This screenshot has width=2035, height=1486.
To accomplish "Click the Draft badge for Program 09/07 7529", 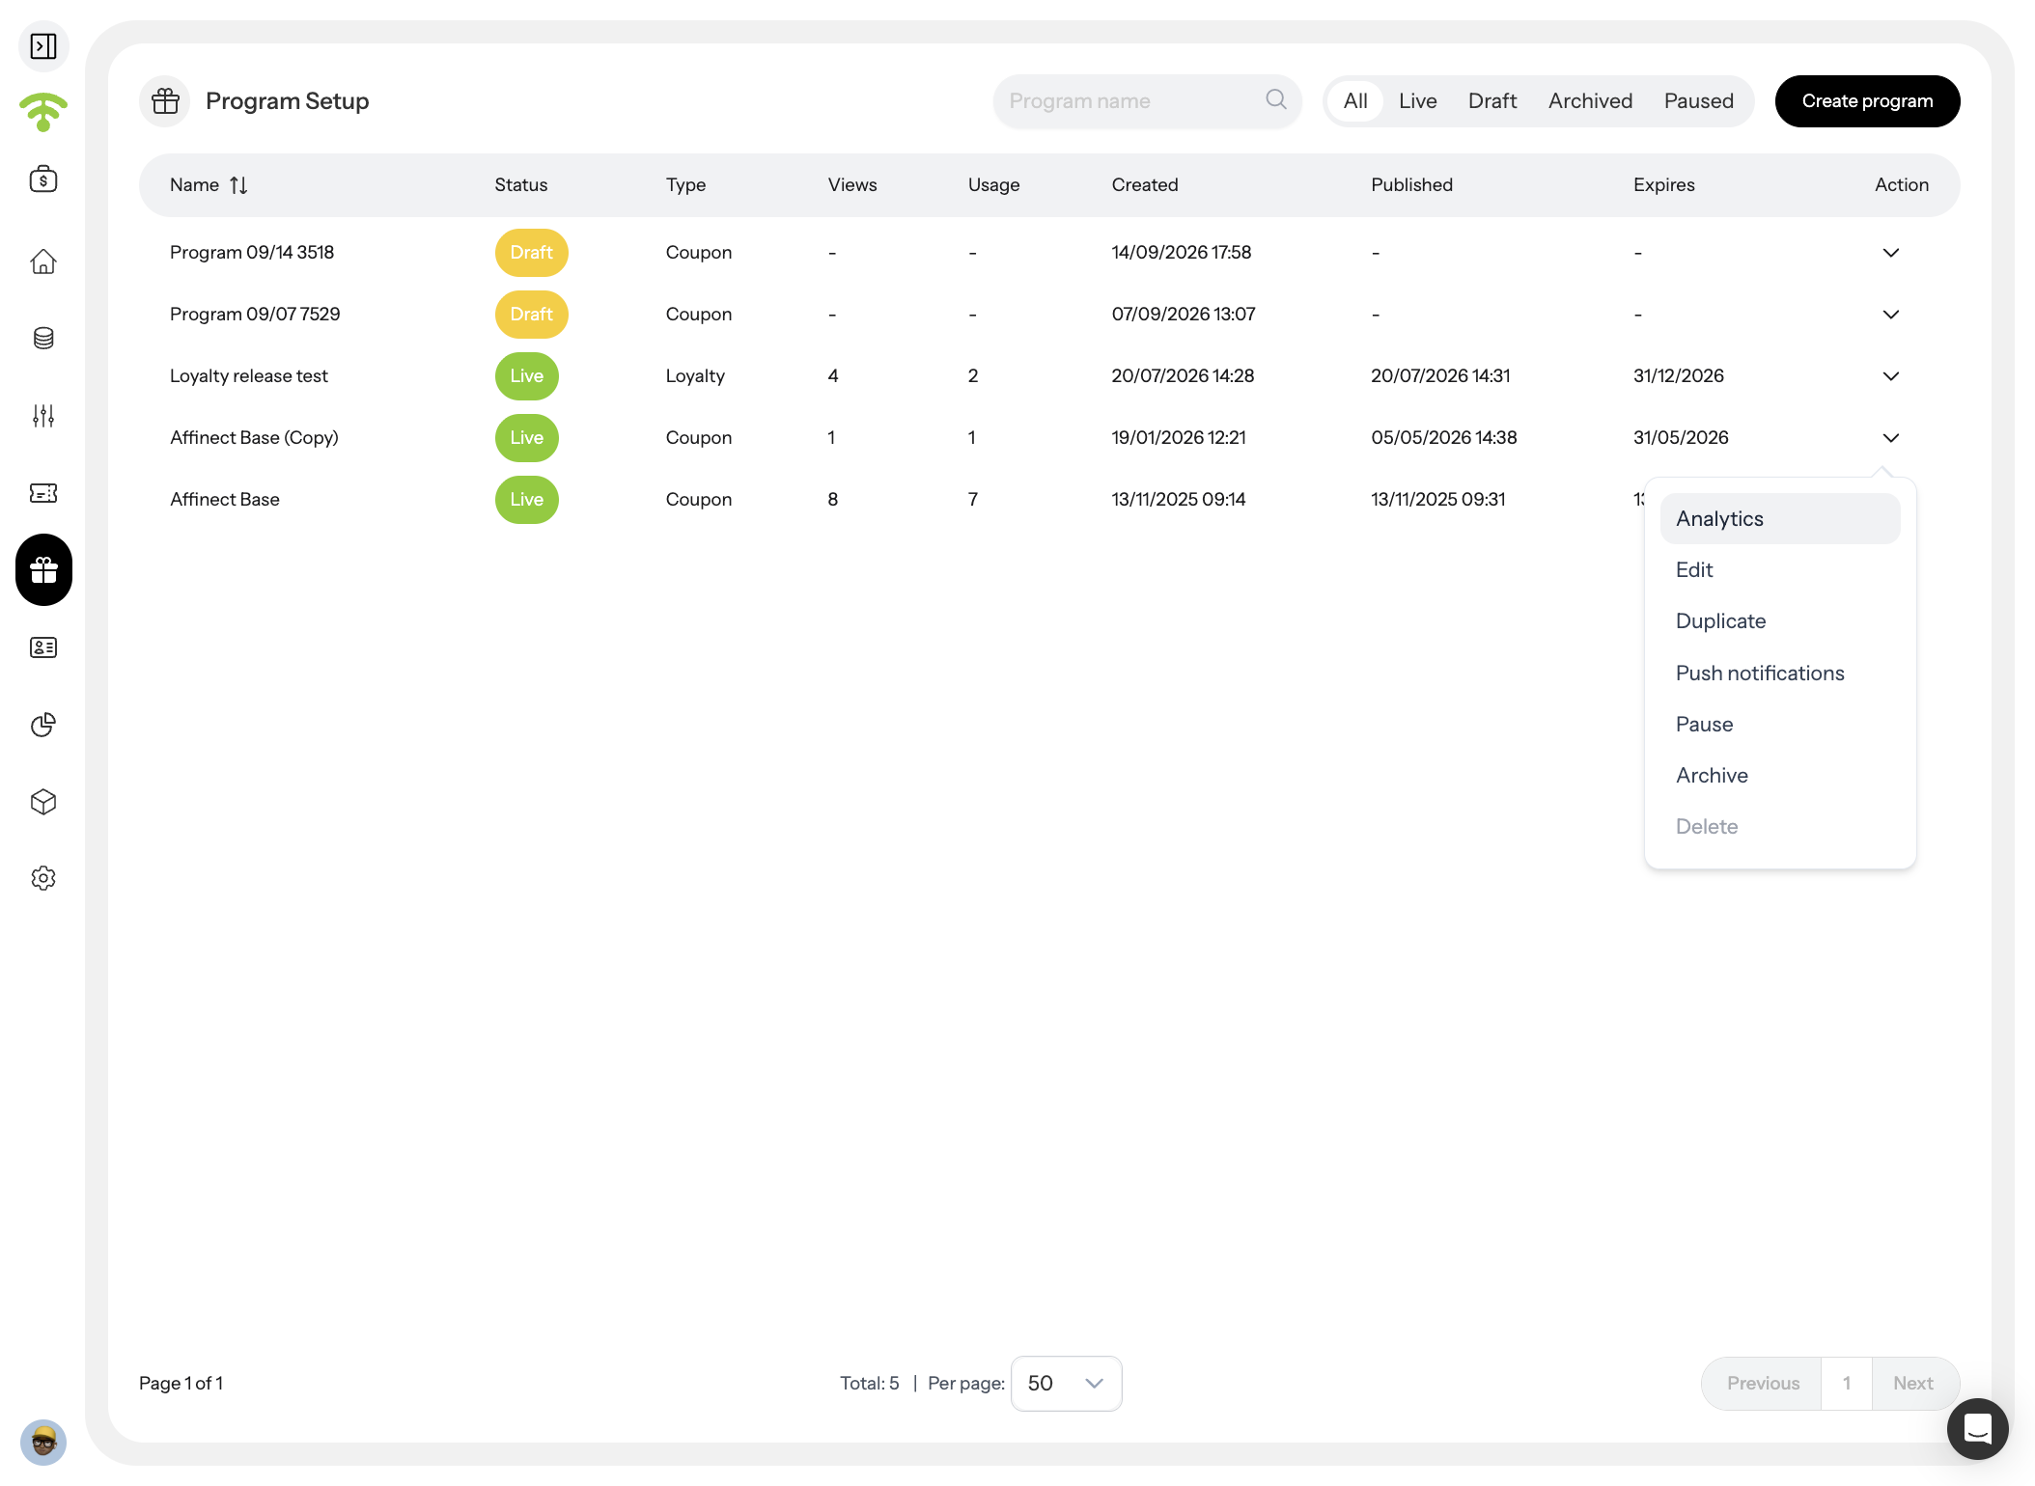I will click(x=531, y=315).
